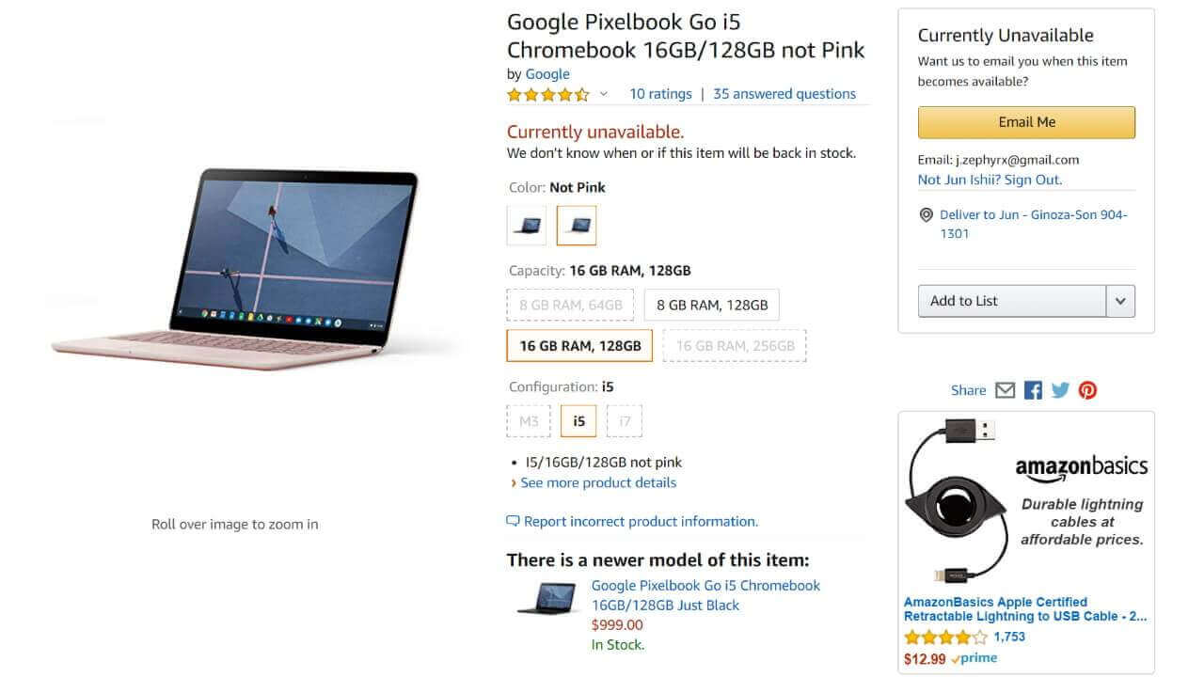
Task: Open the AmazonBasics Lightning cable ad image
Action: coord(1026,503)
